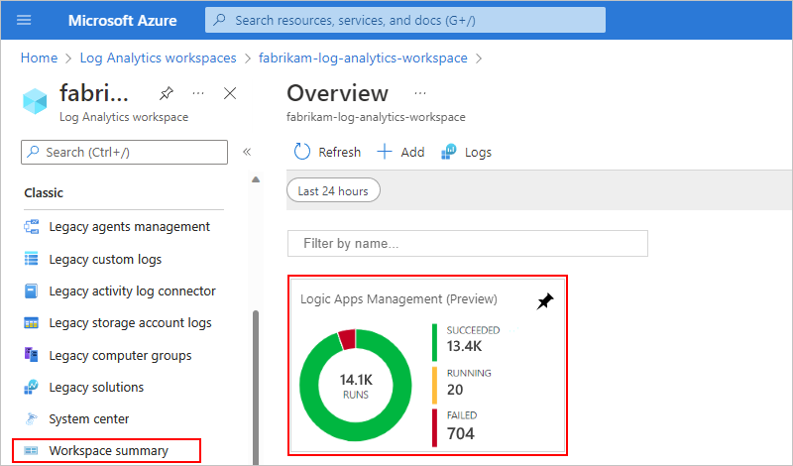
Task: Open the Azure hamburger portal menu
Action: point(24,20)
